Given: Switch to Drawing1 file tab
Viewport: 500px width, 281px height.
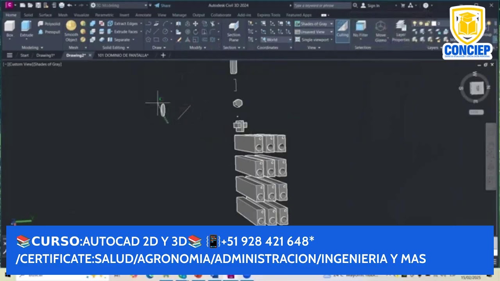Looking at the screenshot, I should pyautogui.click(x=46, y=55).
